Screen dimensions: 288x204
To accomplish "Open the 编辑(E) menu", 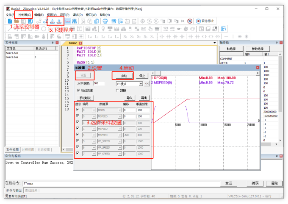I will point(39,15).
